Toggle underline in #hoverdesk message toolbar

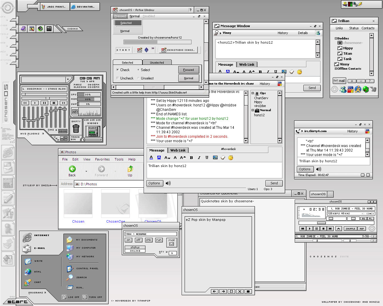[207, 158]
